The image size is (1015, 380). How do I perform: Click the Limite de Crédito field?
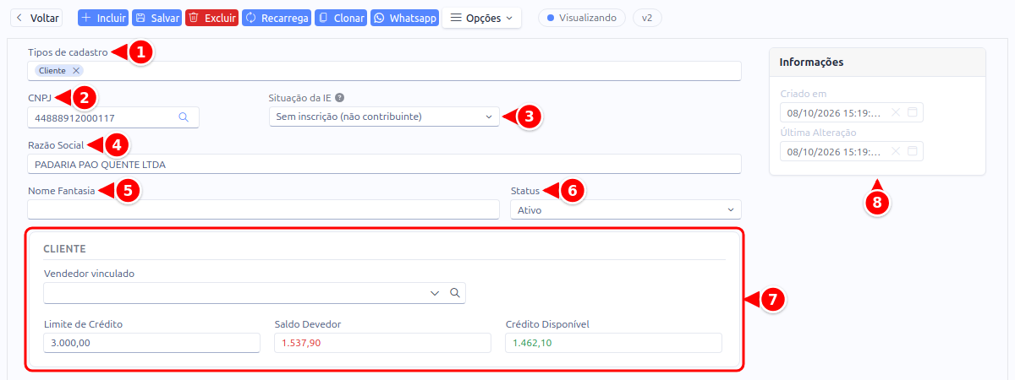coord(151,342)
